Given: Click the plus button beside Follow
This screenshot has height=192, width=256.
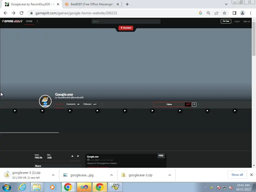Looking at the screenshot, I should pos(194,104).
